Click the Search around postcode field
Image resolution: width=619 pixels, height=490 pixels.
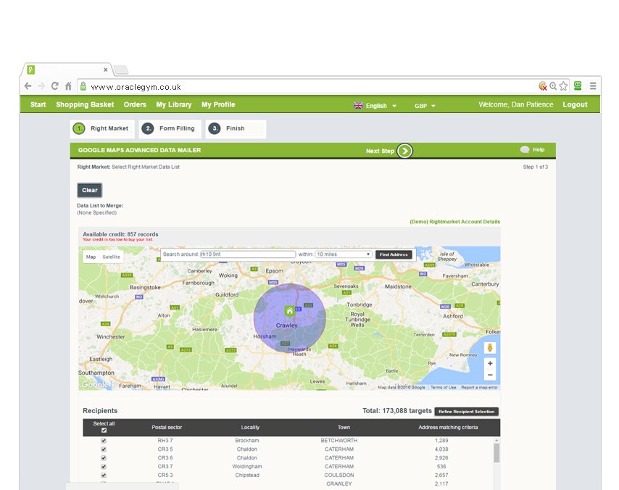248,254
